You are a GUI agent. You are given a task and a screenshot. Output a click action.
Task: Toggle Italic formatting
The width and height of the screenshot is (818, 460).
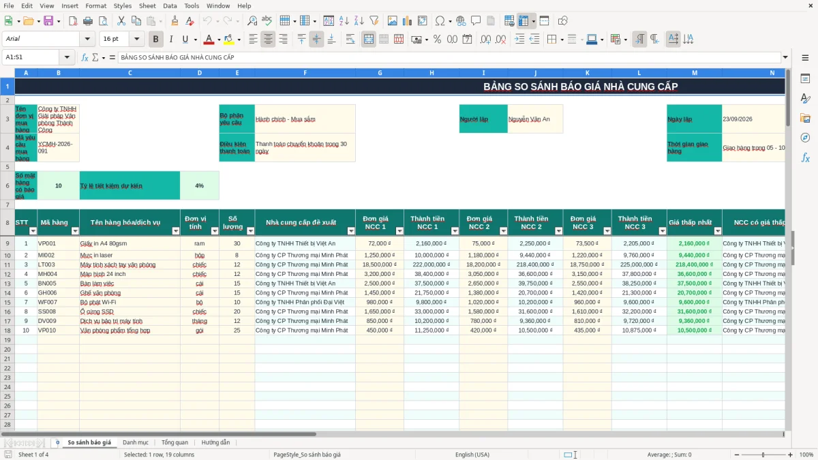click(x=171, y=40)
